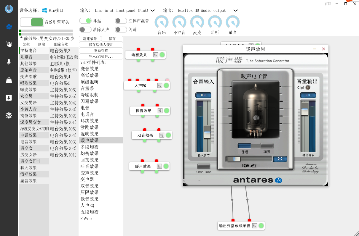Toggle the 人声EQ node's green bypass light

point(166,85)
